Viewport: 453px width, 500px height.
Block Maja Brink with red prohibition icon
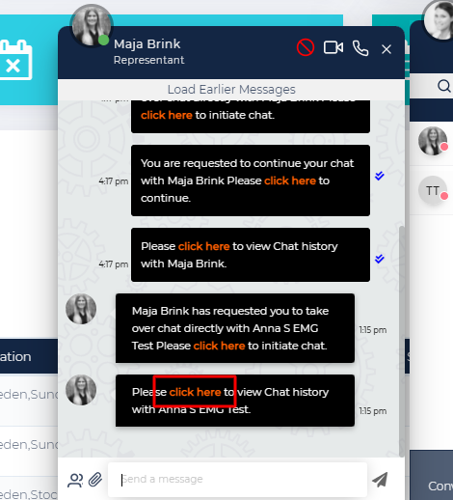pyautogui.click(x=306, y=47)
